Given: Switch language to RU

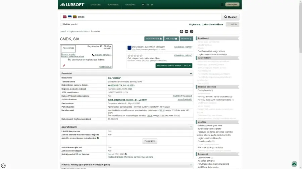Looking at the screenshot, I should pos(148,5).
